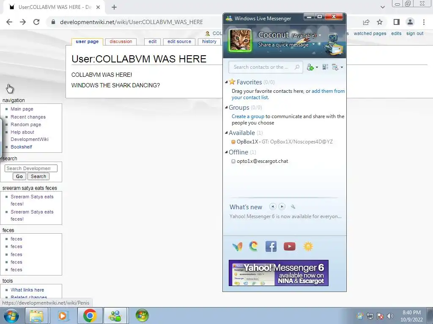The image size is (433, 324).
Task: Collapse the Groups section
Action: point(227,108)
